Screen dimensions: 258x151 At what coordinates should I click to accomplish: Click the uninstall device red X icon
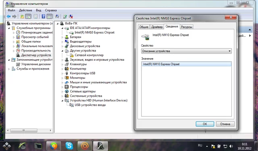[71, 17]
